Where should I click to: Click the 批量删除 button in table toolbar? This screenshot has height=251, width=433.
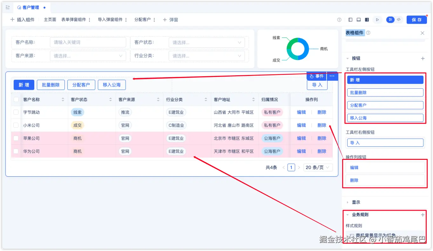pyautogui.click(x=51, y=85)
